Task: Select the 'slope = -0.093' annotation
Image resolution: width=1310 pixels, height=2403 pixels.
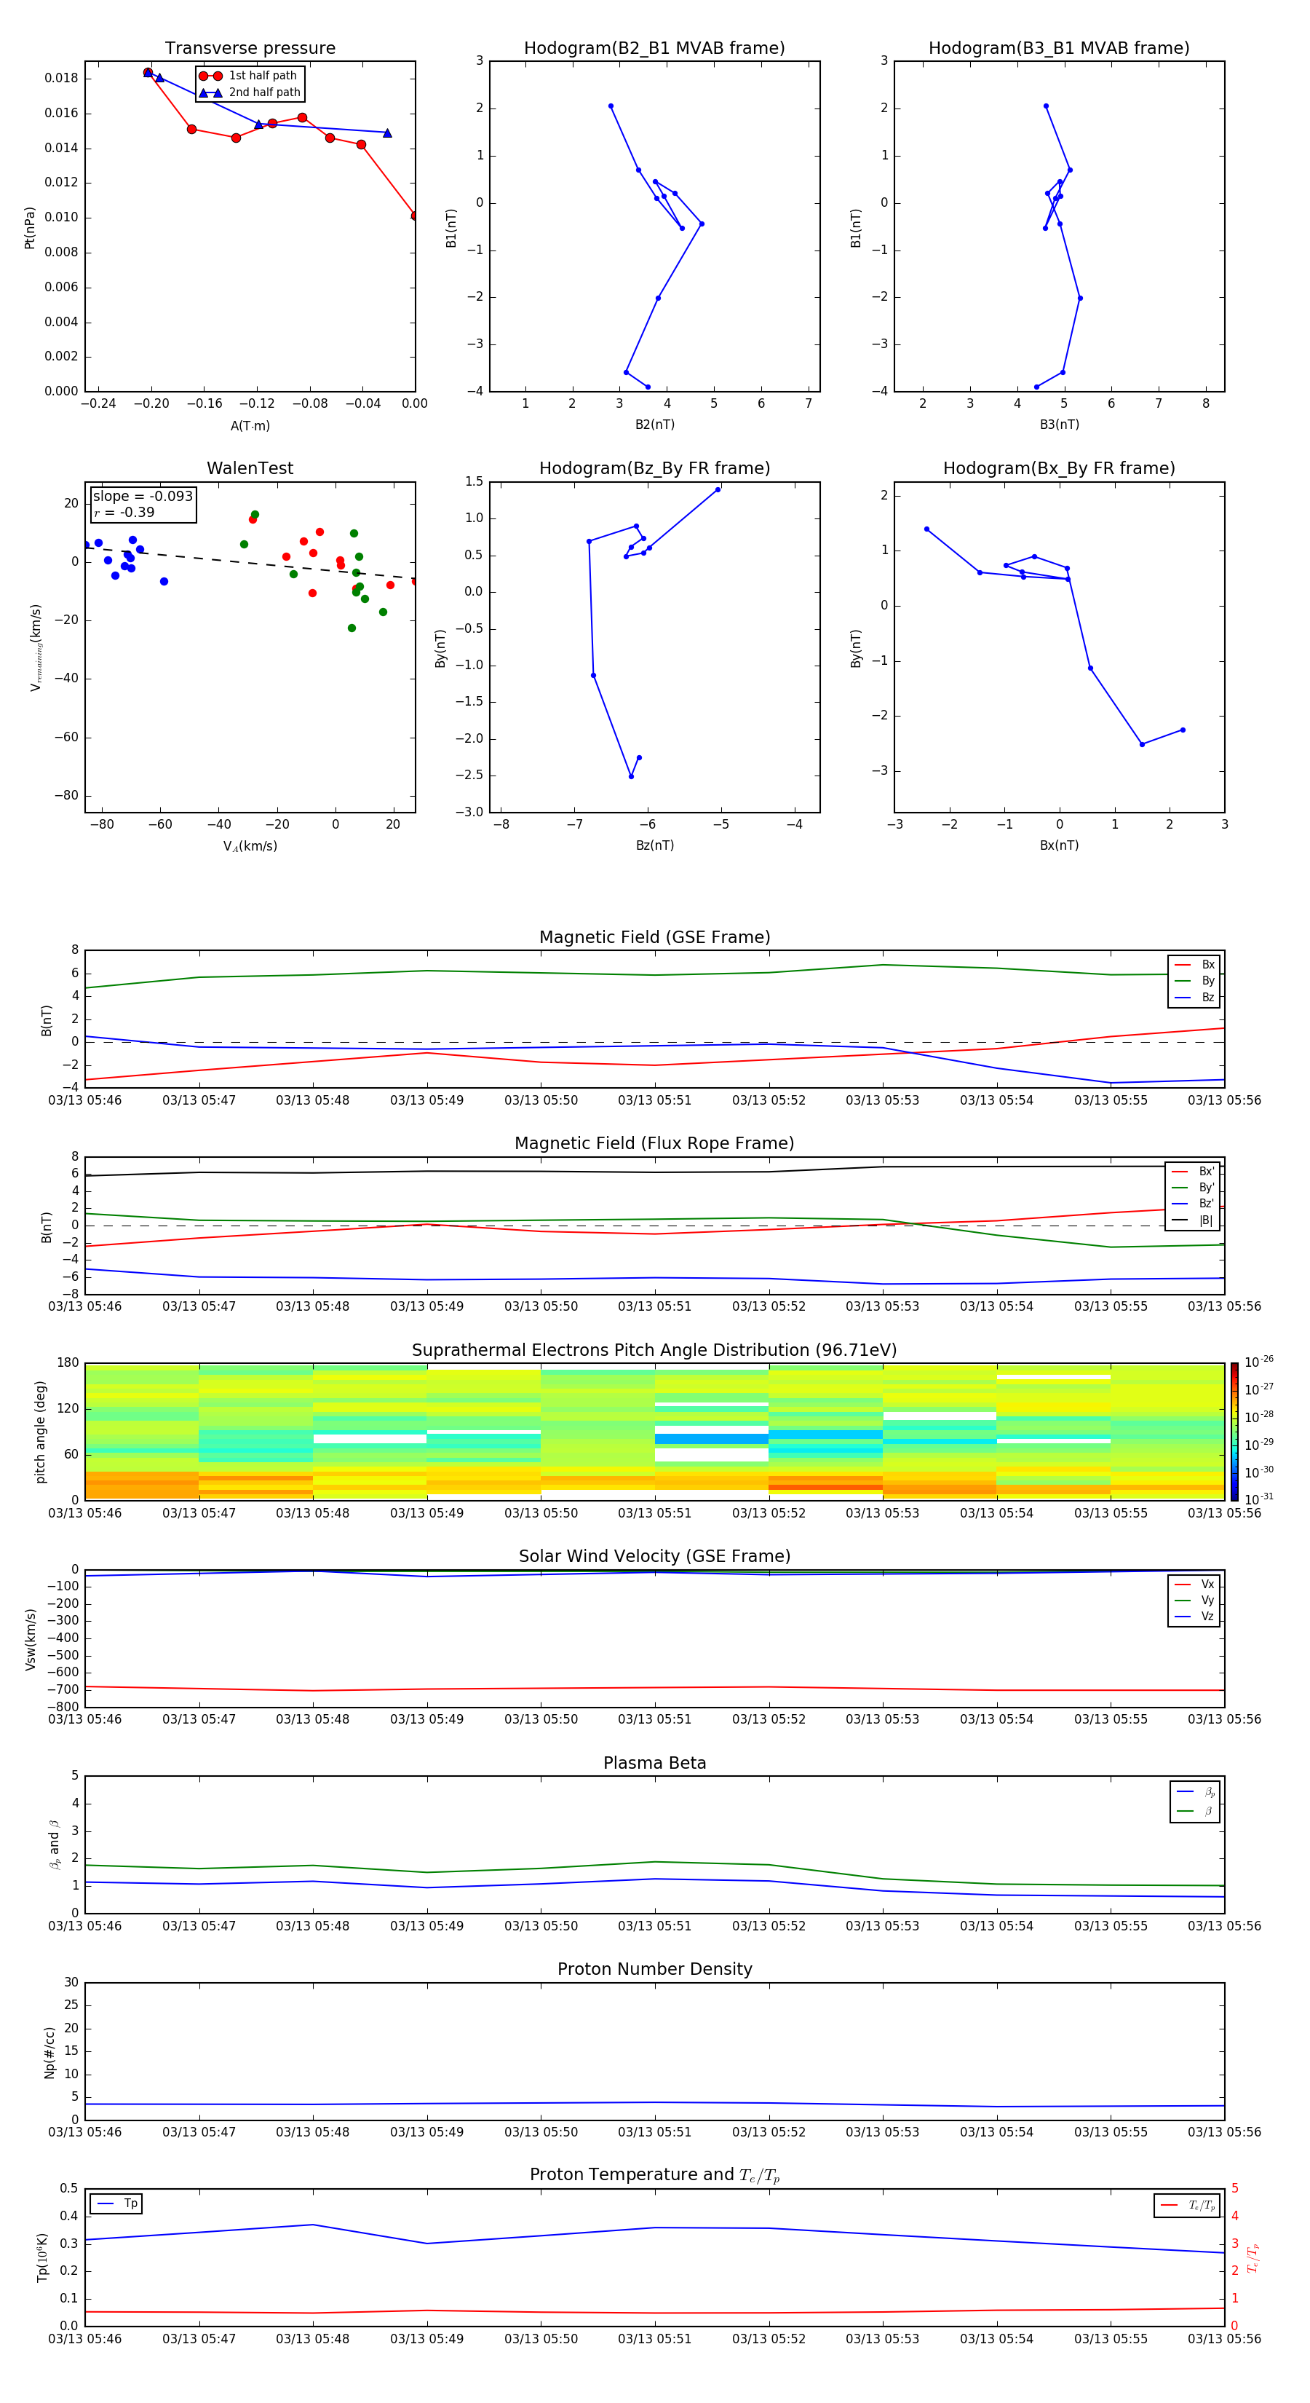Action: coord(143,497)
